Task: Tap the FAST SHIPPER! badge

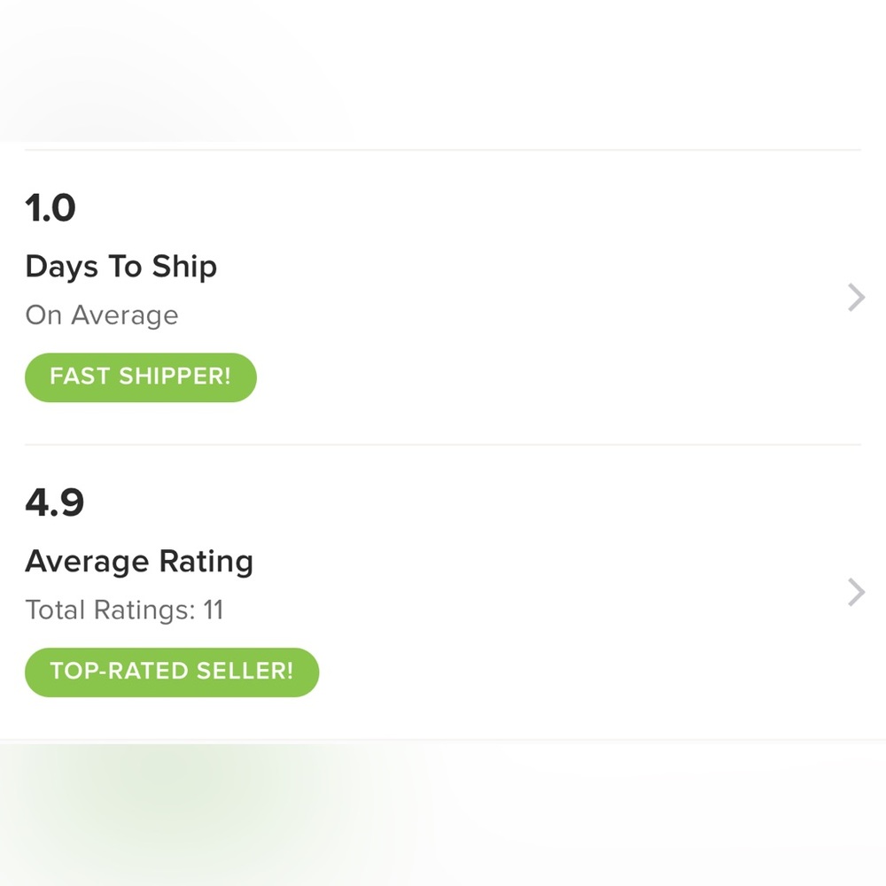Action: 140,377
